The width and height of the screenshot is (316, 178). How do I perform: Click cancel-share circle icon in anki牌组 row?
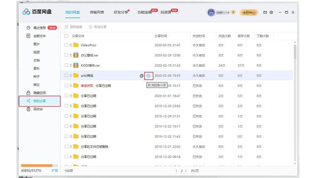pos(149,76)
